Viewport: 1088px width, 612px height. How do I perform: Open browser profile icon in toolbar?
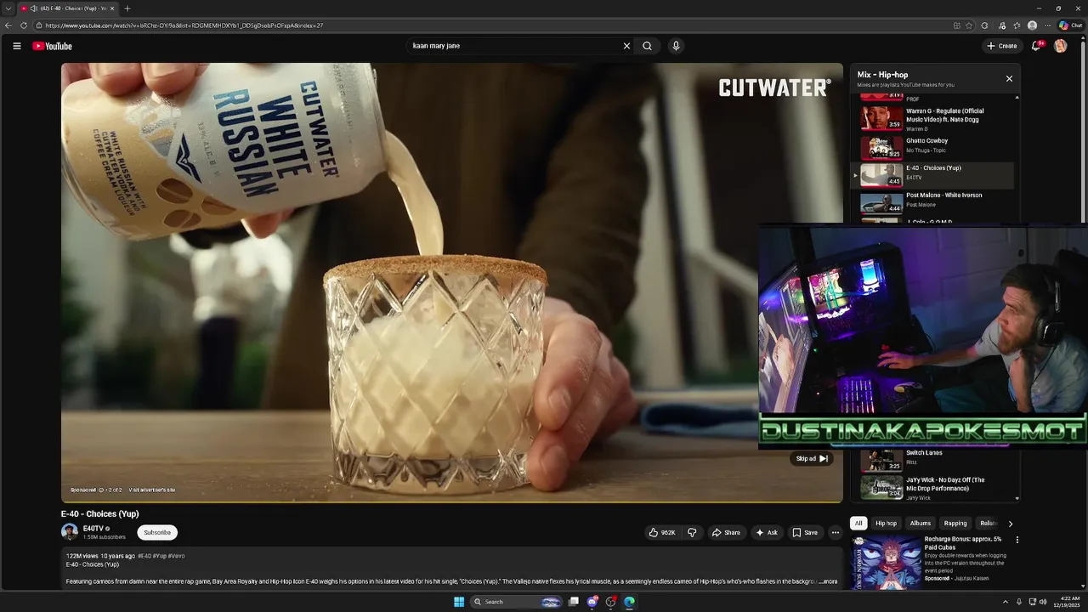coord(1032,25)
